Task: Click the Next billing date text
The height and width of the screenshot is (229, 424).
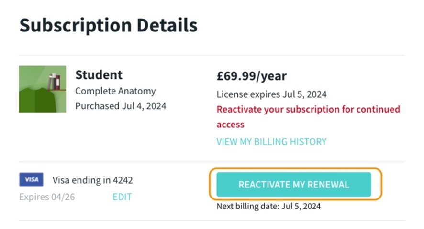Action: tap(268, 207)
